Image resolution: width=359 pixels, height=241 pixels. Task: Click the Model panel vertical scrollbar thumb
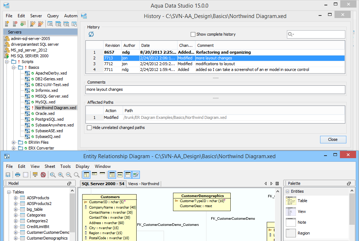click(x=72, y=213)
